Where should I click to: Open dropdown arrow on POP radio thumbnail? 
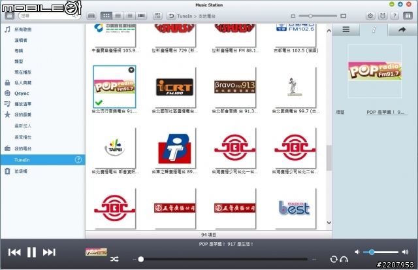coord(131,70)
